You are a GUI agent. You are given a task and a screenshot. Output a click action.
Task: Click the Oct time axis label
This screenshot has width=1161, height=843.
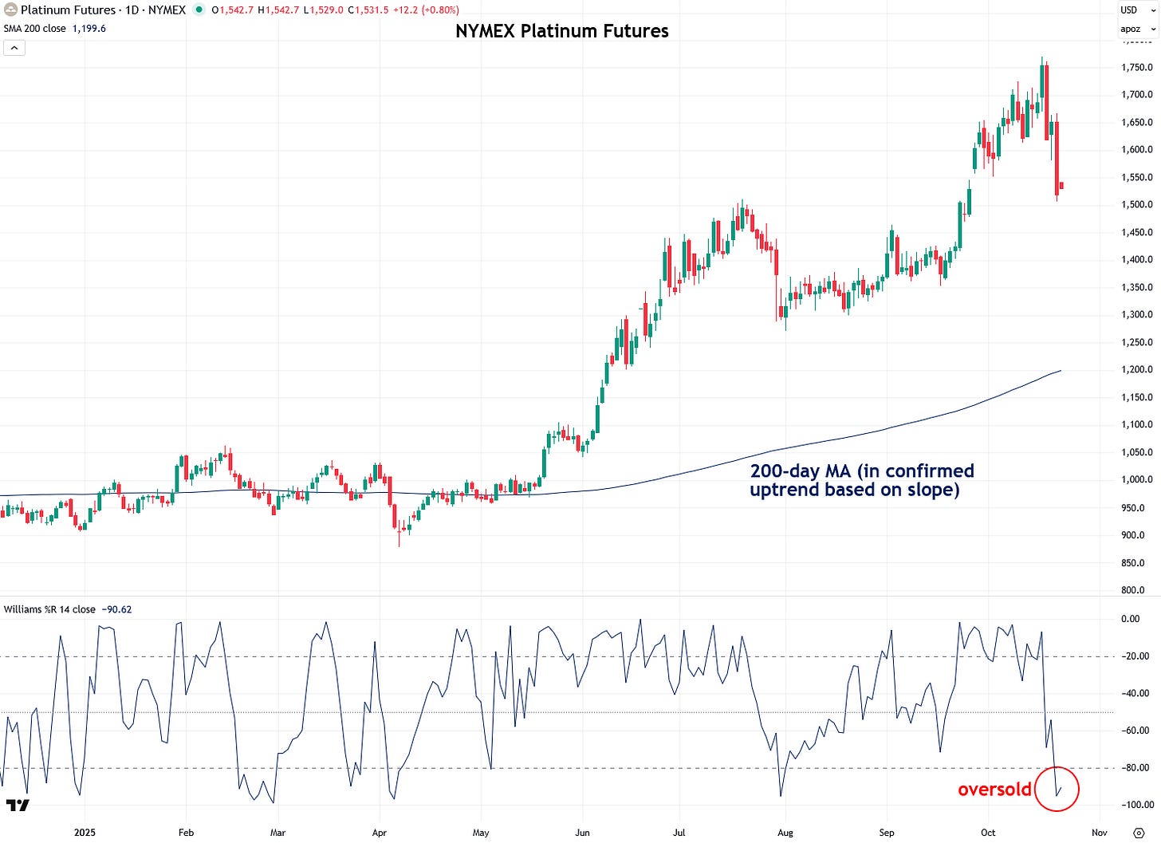pyautogui.click(x=988, y=833)
